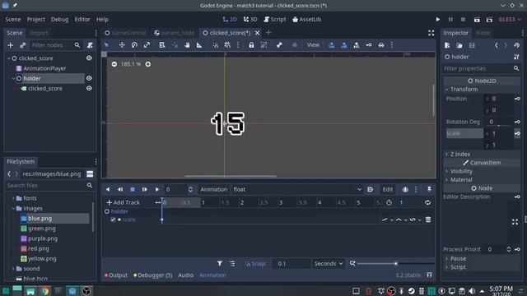Collapse the clicked_score root tree node
527x296 pixels.
tap(9, 58)
